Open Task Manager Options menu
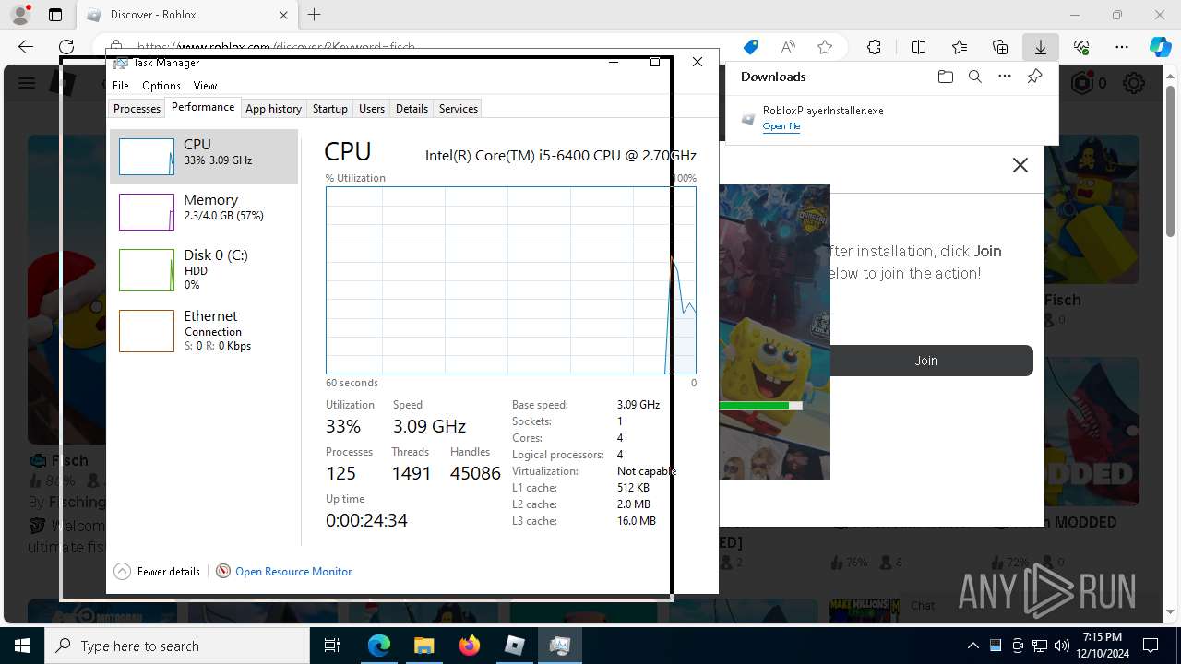Screen dimensions: 1181x664 coord(161,86)
